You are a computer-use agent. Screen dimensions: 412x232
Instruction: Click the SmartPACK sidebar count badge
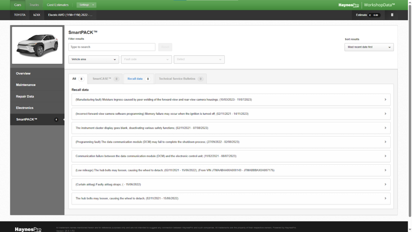56,120
